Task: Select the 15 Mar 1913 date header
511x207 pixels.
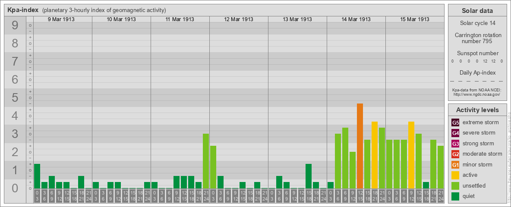Action: coord(414,19)
